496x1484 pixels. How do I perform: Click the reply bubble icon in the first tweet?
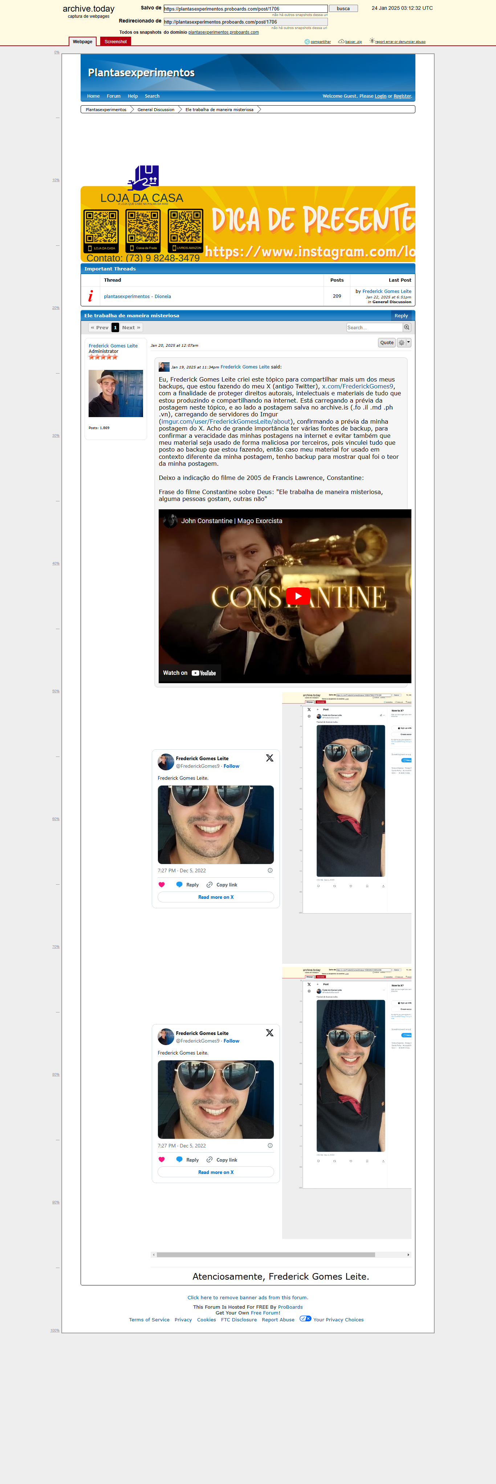[179, 884]
